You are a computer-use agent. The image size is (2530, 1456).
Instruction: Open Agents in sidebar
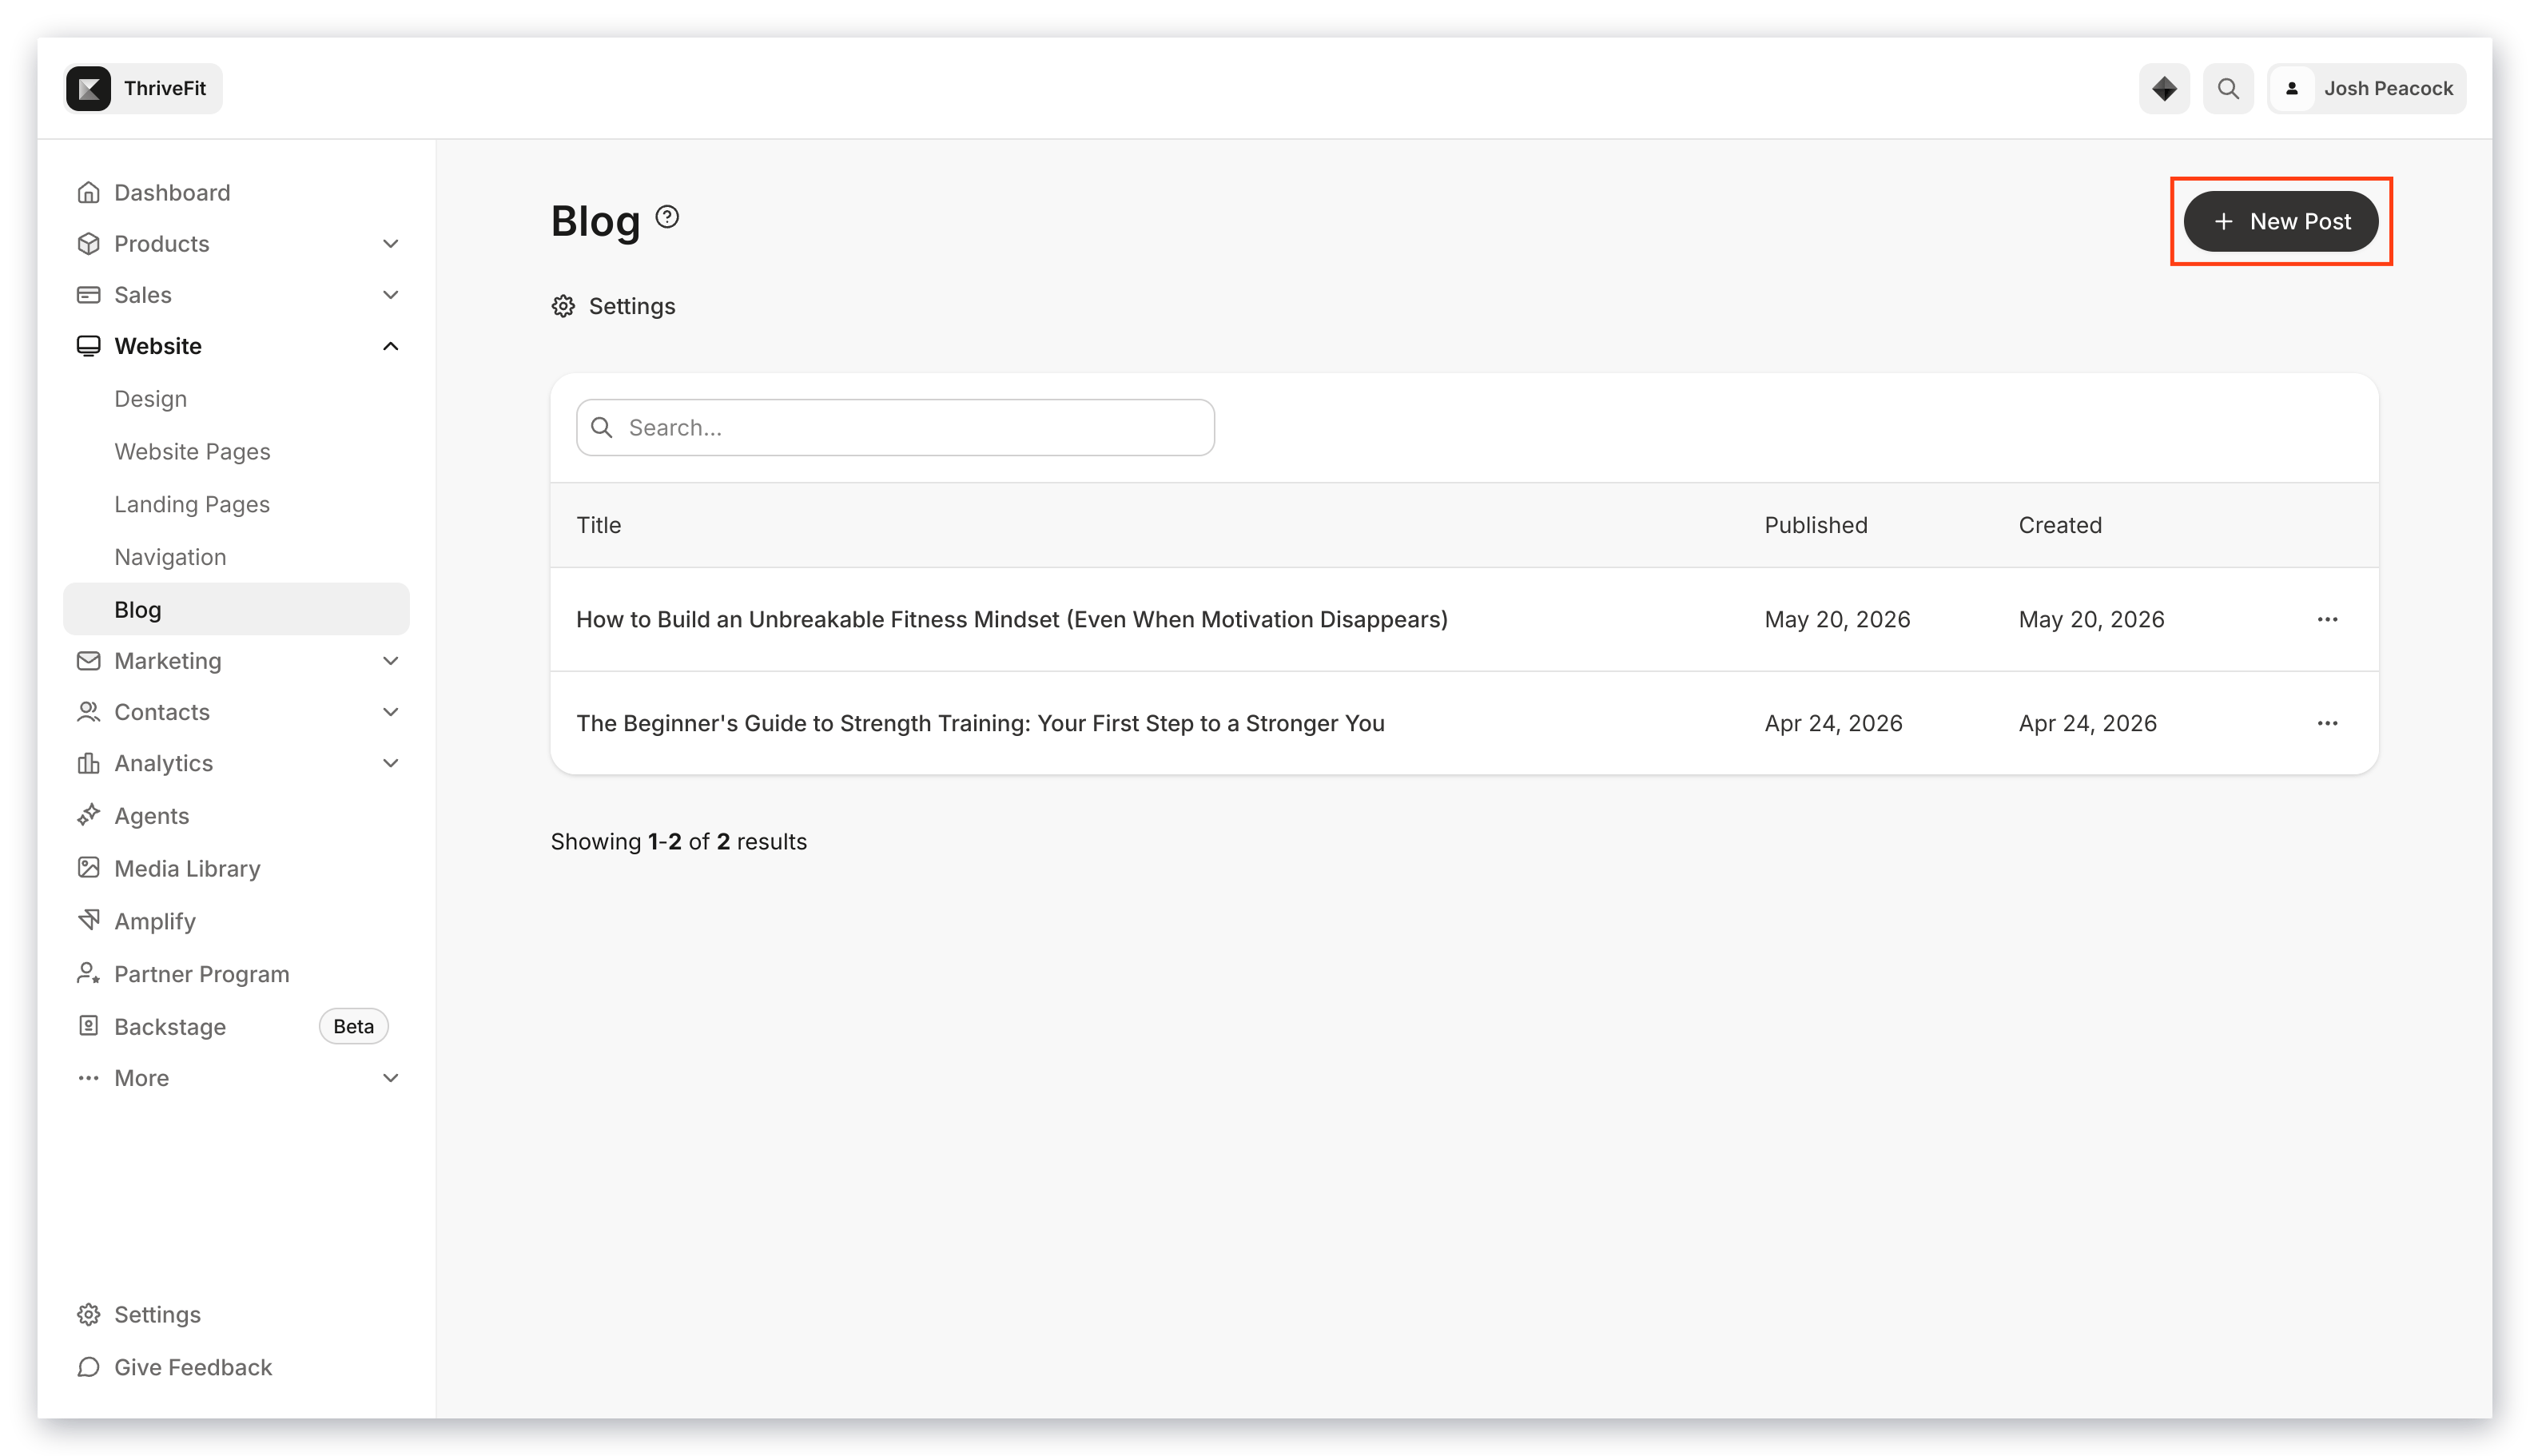[x=236, y=815]
